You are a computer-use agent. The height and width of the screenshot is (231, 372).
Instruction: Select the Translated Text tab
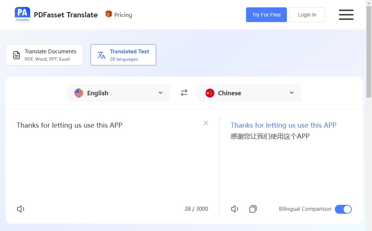[123, 55]
